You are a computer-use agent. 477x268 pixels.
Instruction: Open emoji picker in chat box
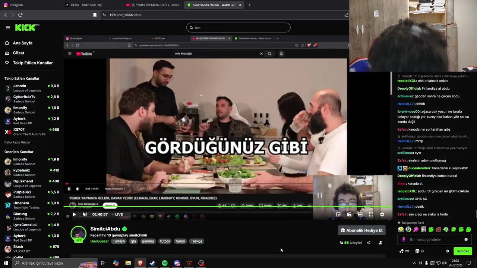(466, 239)
